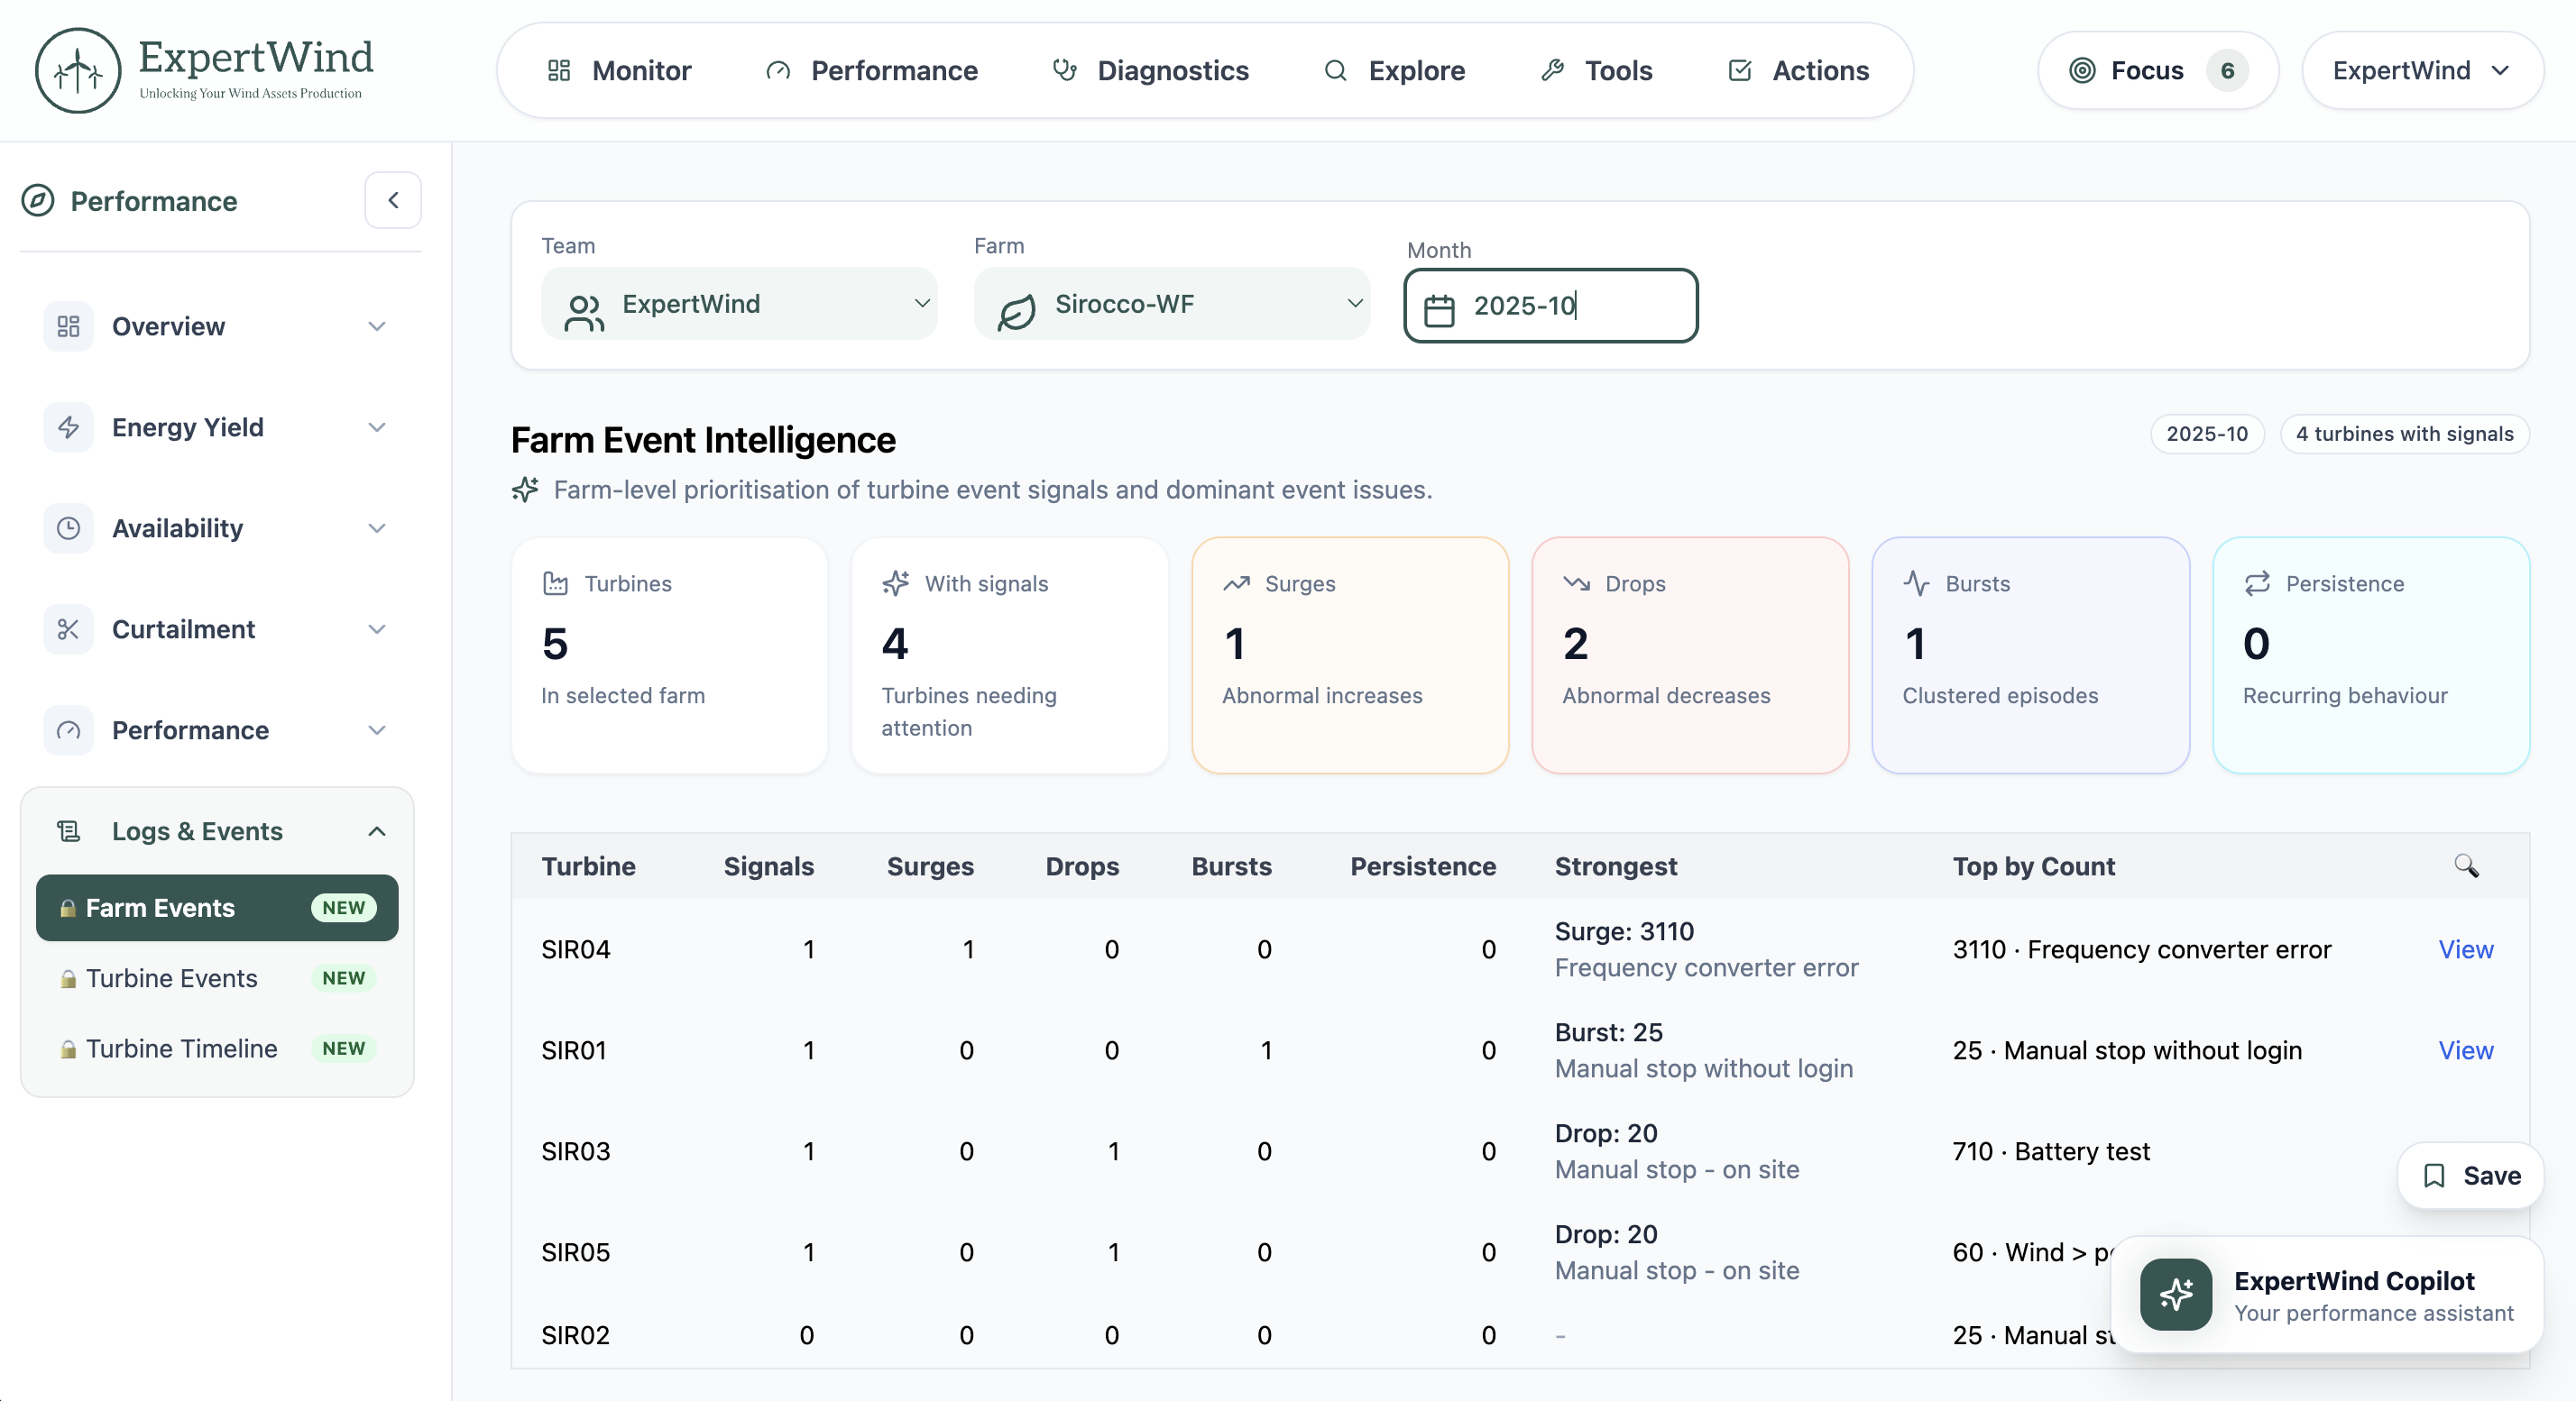Collapse the Logs & Events section

[x=377, y=831]
